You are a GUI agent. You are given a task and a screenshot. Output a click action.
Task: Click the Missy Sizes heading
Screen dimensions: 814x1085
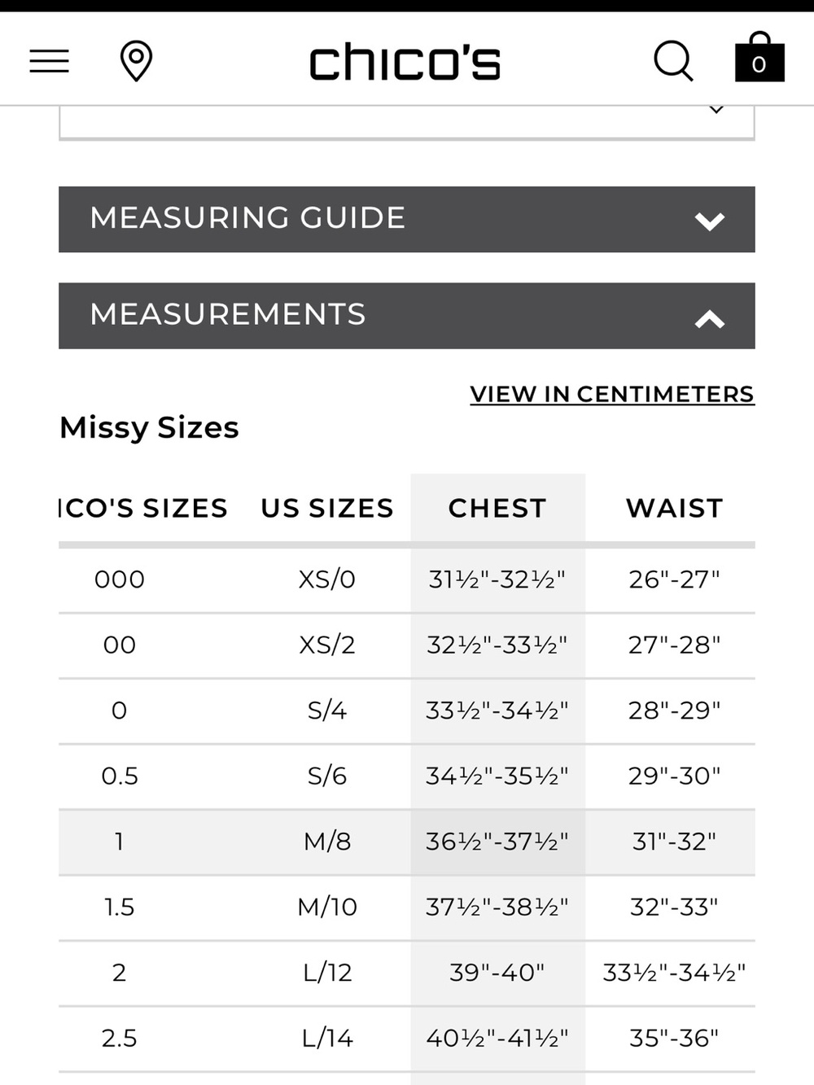click(x=149, y=427)
